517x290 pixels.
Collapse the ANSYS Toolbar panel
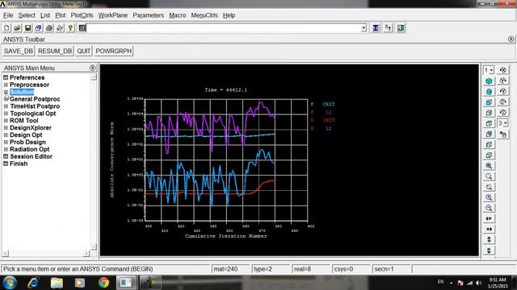click(511, 39)
